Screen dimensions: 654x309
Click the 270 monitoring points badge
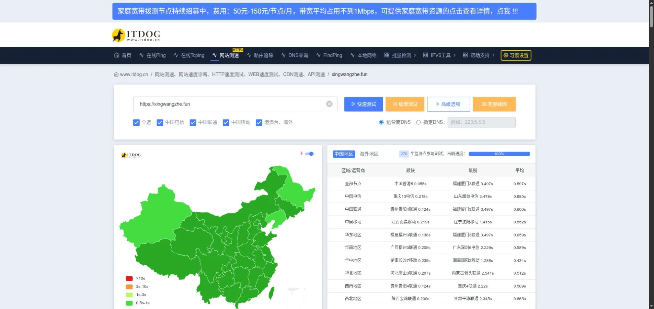click(x=404, y=154)
